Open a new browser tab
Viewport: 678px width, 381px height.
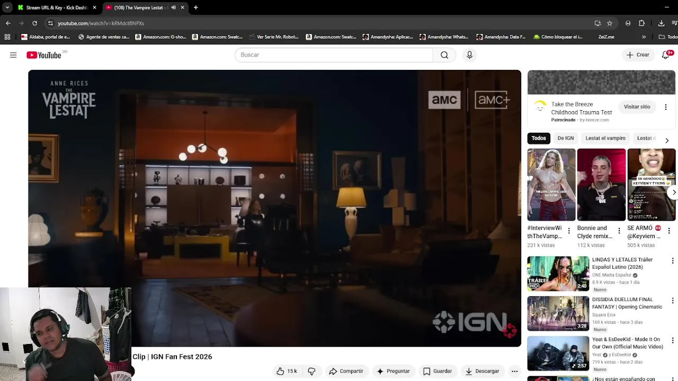[195, 7]
